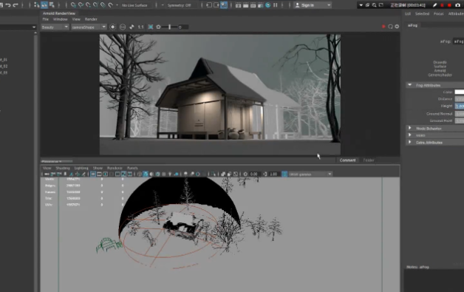The image size is (464, 292).
Task: Open the cameraShape camera dropdown
Action: pyautogui.click(x=89, y=27)
